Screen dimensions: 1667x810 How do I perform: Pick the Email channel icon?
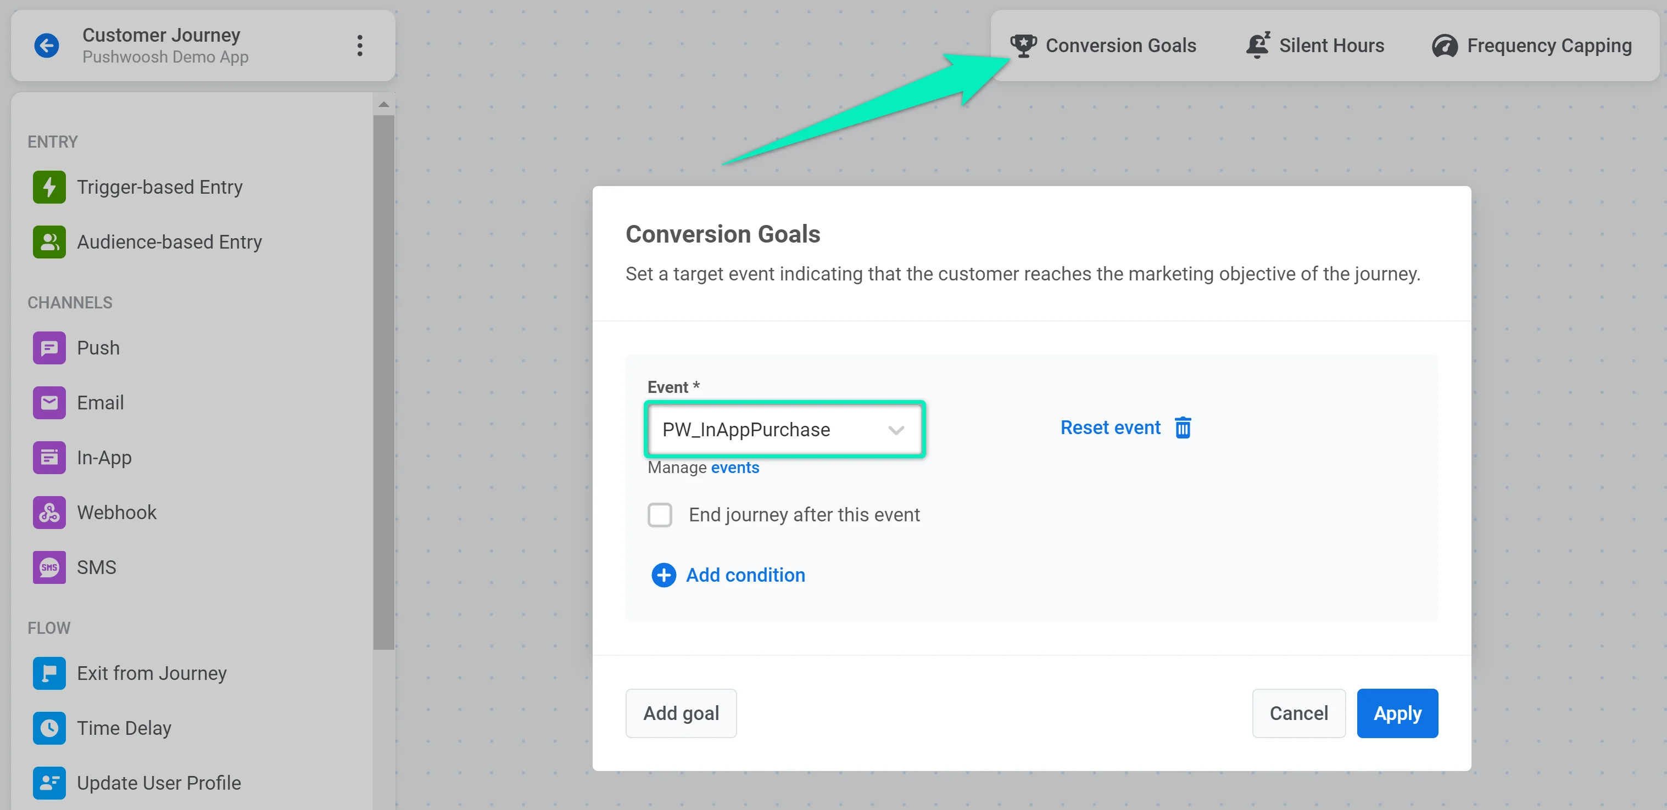(x=49, y=403)
